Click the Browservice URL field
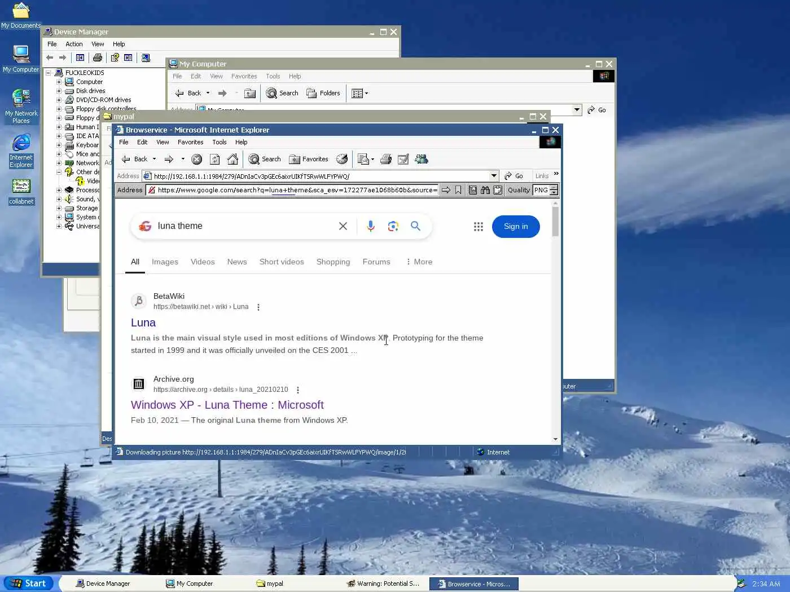 pyautogui.click(x=292, y=190)
